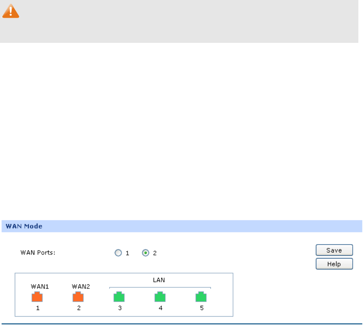Click the WAN Mode section header
The image size is (364, 325).
coord(182,226)
